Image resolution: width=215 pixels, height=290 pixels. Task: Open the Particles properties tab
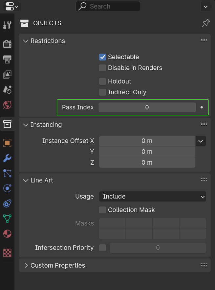(8, 173)
